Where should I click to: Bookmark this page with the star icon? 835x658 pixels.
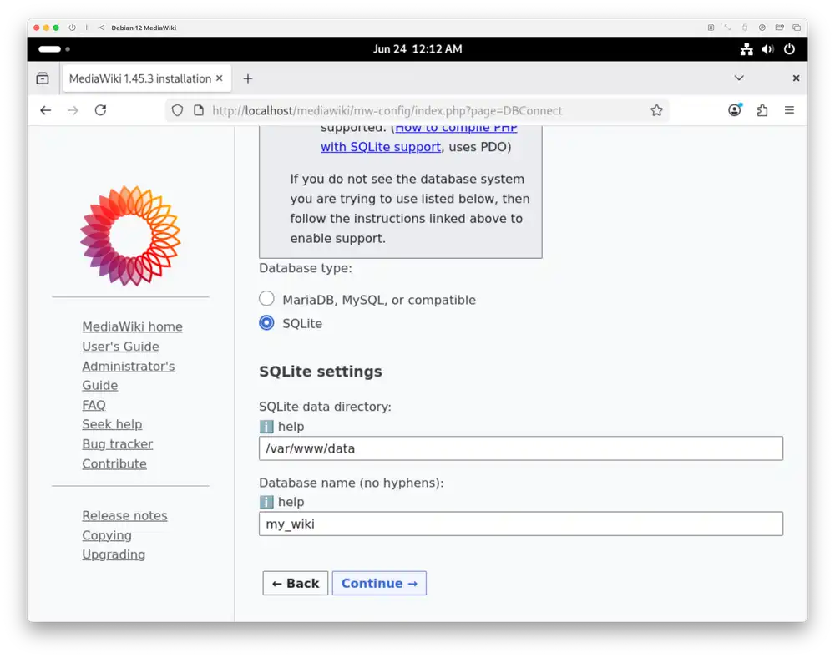click(x=656, y=110)
